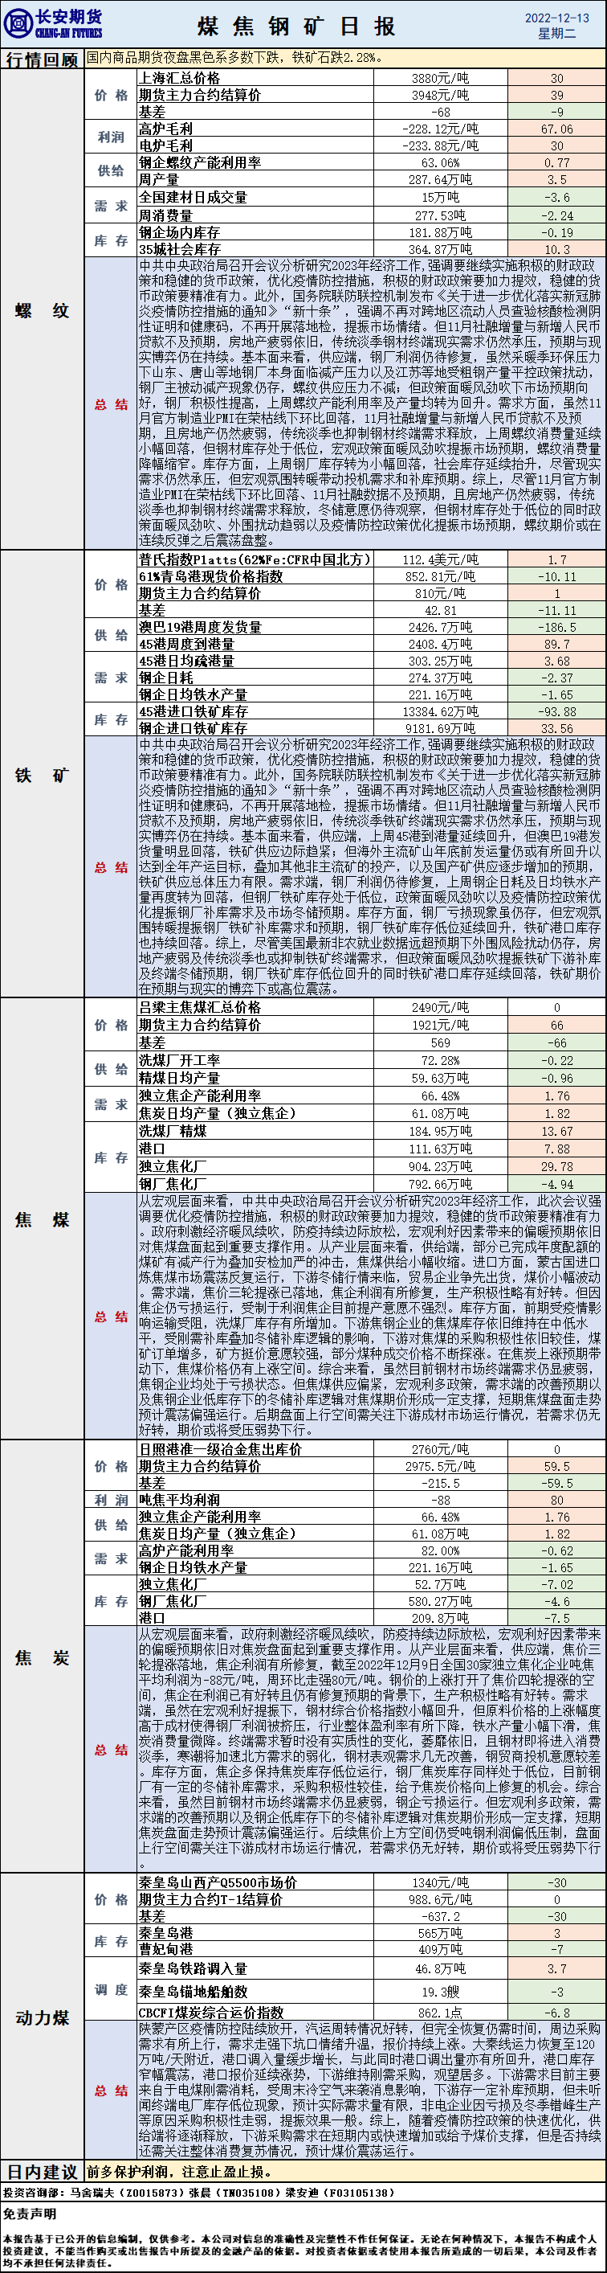Click the value 3880元/吨

[441, 78]
